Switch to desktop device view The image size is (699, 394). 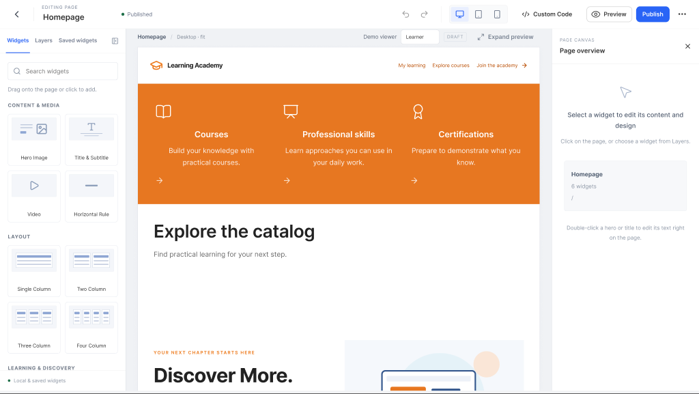(x=459, y=14)
